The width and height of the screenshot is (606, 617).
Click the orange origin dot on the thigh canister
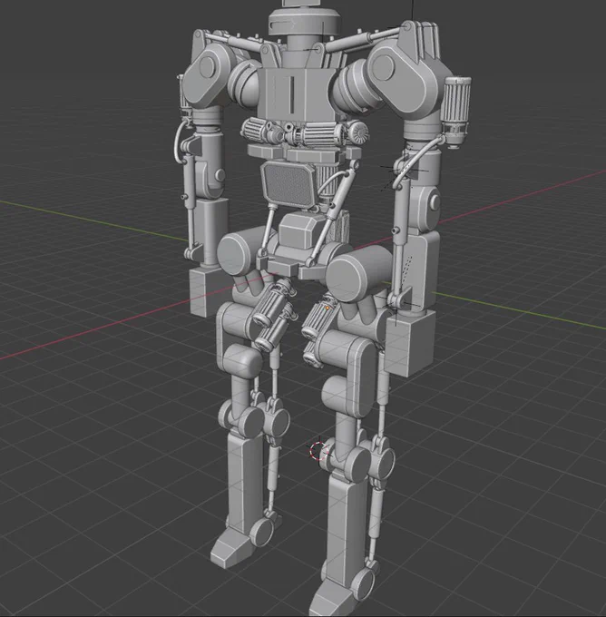pos(327,308)
